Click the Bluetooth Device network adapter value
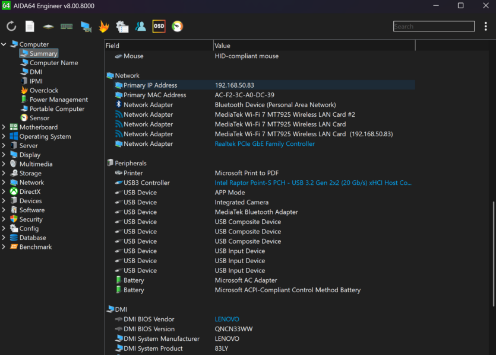 click(275, 105)
